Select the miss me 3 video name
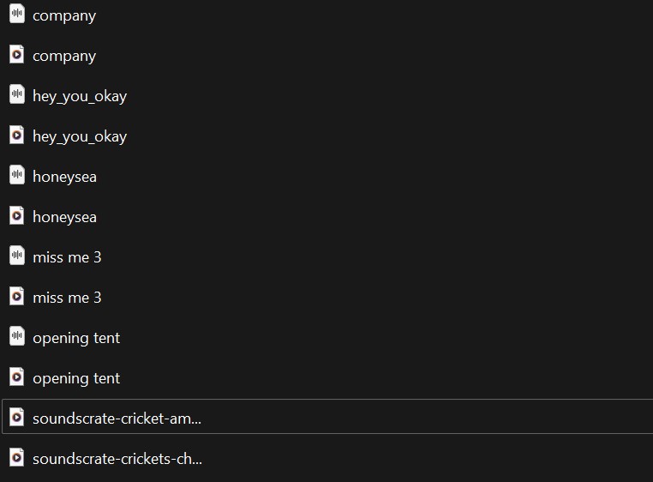This screenshot has width=653, height=482. 67,298
